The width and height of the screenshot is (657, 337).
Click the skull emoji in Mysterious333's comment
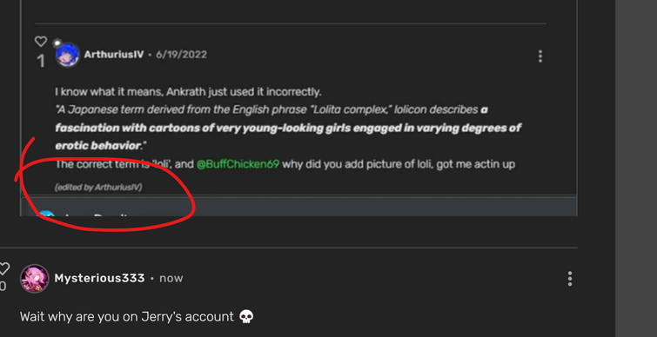246,317
